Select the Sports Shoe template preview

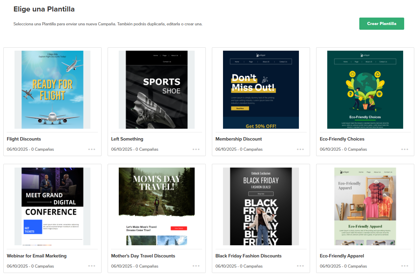(x=157, y=90)
